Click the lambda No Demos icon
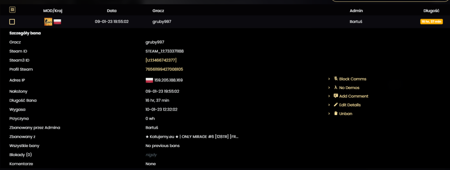The width and height of the screenshot is (450, 170). (x=336, y=87)
